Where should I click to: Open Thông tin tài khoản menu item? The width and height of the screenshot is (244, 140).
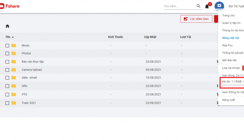coord(233,30)
